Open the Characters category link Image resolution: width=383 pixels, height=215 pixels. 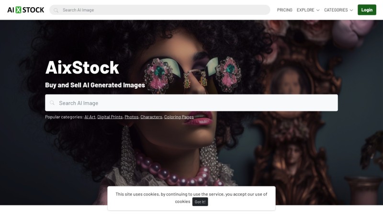(151, 117)
